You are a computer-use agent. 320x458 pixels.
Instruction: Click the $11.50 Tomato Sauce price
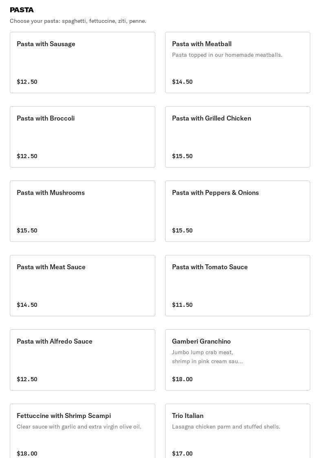(x=182, y=305)
